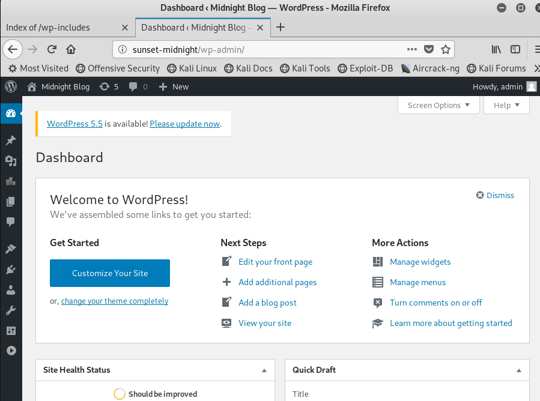The image size is (540, 401).
Task: Open Manage widgets link
Action: pyautogui.click(x=420, y=262)
